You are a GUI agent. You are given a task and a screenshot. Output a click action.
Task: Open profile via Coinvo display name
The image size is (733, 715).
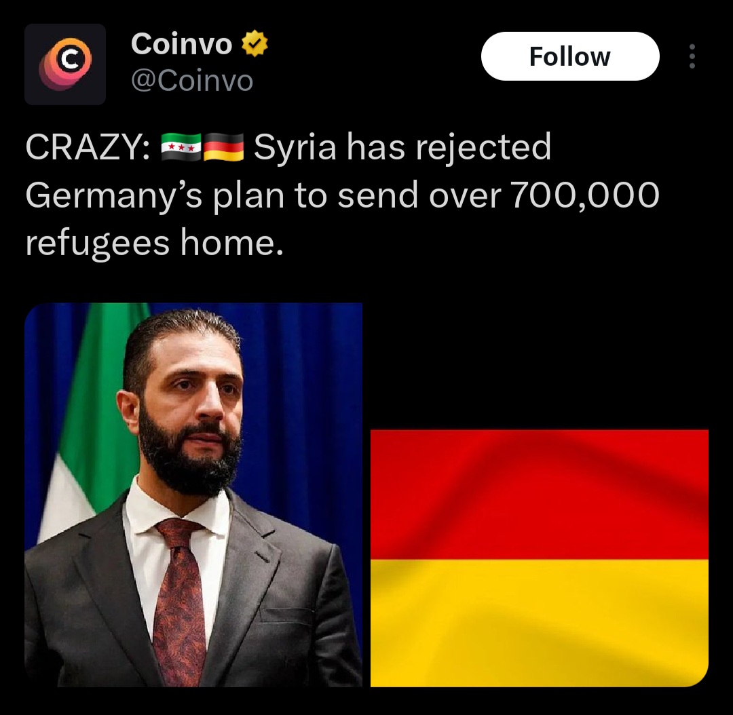(x=181, y=44)
